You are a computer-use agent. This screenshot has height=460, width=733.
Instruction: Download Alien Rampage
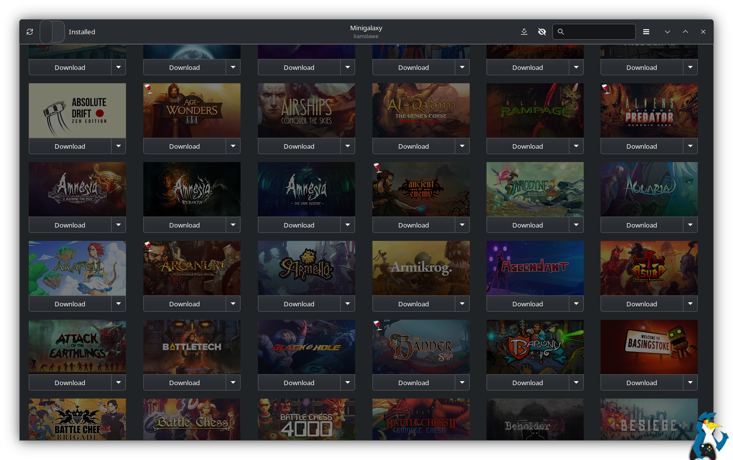click(528, 146)
